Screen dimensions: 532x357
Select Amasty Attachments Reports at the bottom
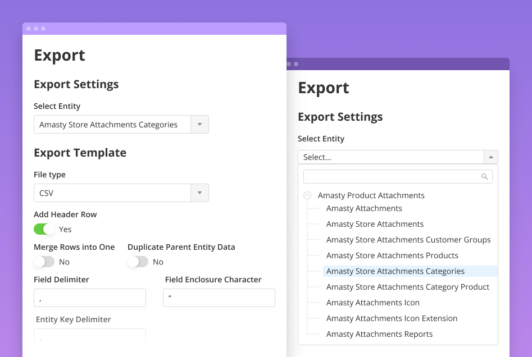pos(379,334)
